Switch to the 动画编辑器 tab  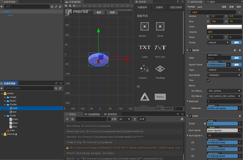(92, 114)
